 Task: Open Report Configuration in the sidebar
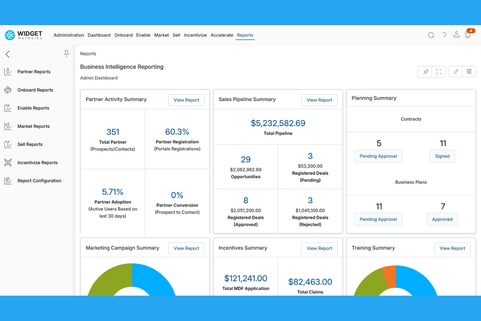(x=39, y=181)
